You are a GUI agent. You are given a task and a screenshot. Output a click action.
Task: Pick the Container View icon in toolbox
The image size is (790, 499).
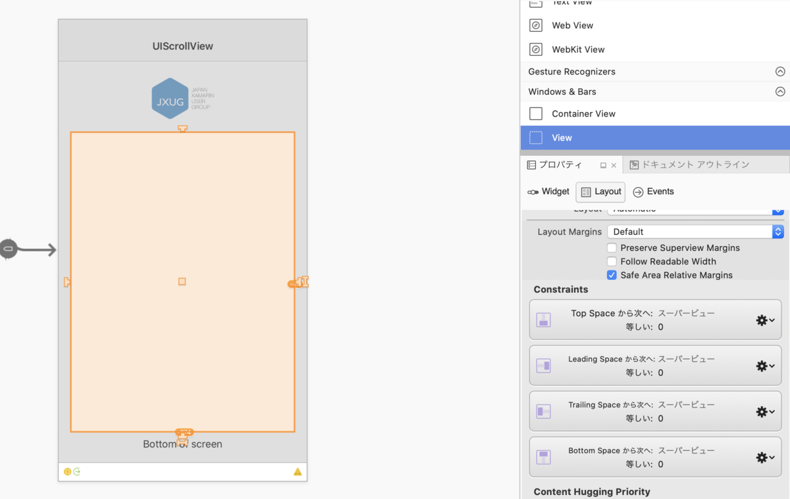536,113
